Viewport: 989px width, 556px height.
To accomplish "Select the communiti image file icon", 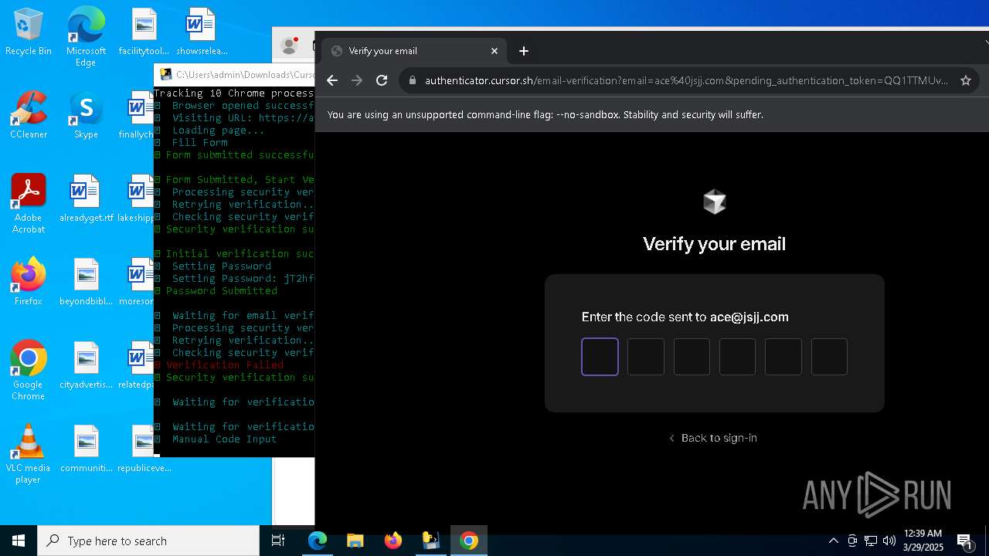I will coord(86,449).
